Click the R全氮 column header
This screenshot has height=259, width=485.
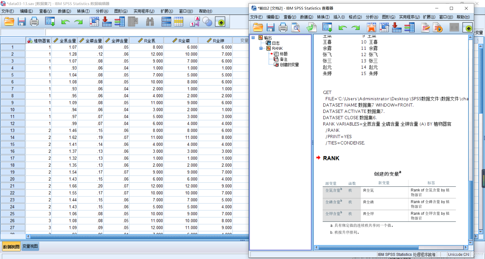[147, 40]
